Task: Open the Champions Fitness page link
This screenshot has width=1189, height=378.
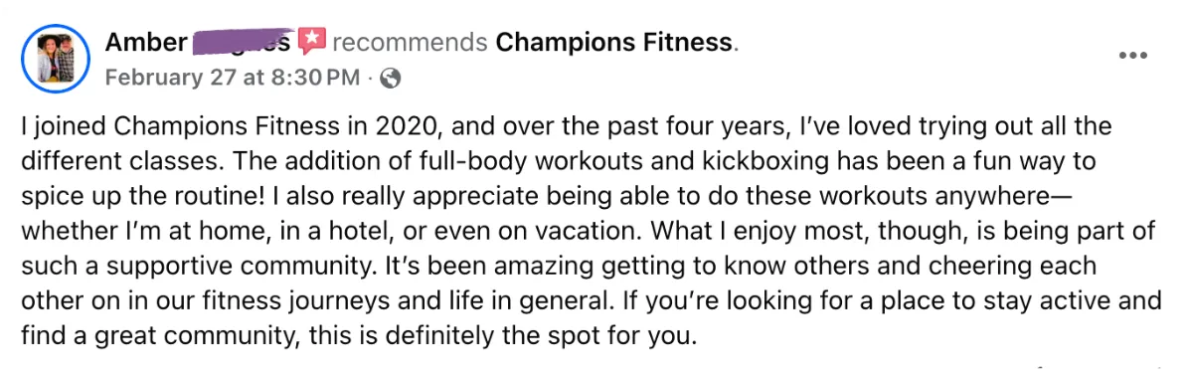Action: coord(614,43)
